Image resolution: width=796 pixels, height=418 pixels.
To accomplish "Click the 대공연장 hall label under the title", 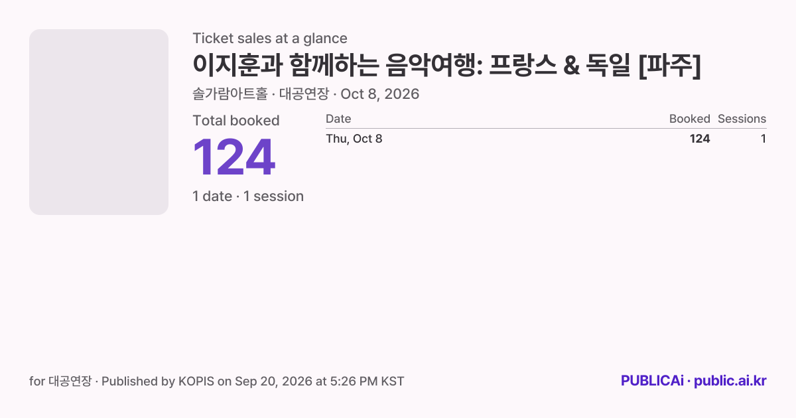I will click(x=304, y=94).
